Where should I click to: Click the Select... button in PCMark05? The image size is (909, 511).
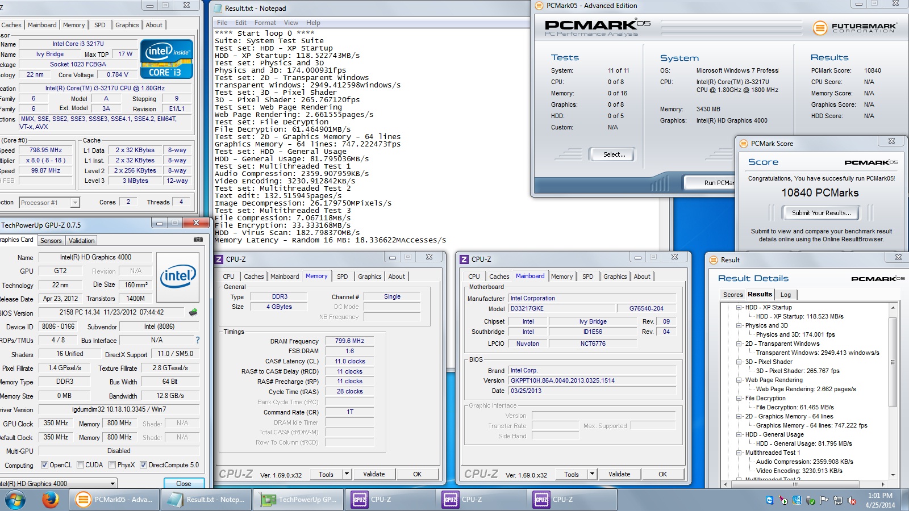(x=614, y=154)
